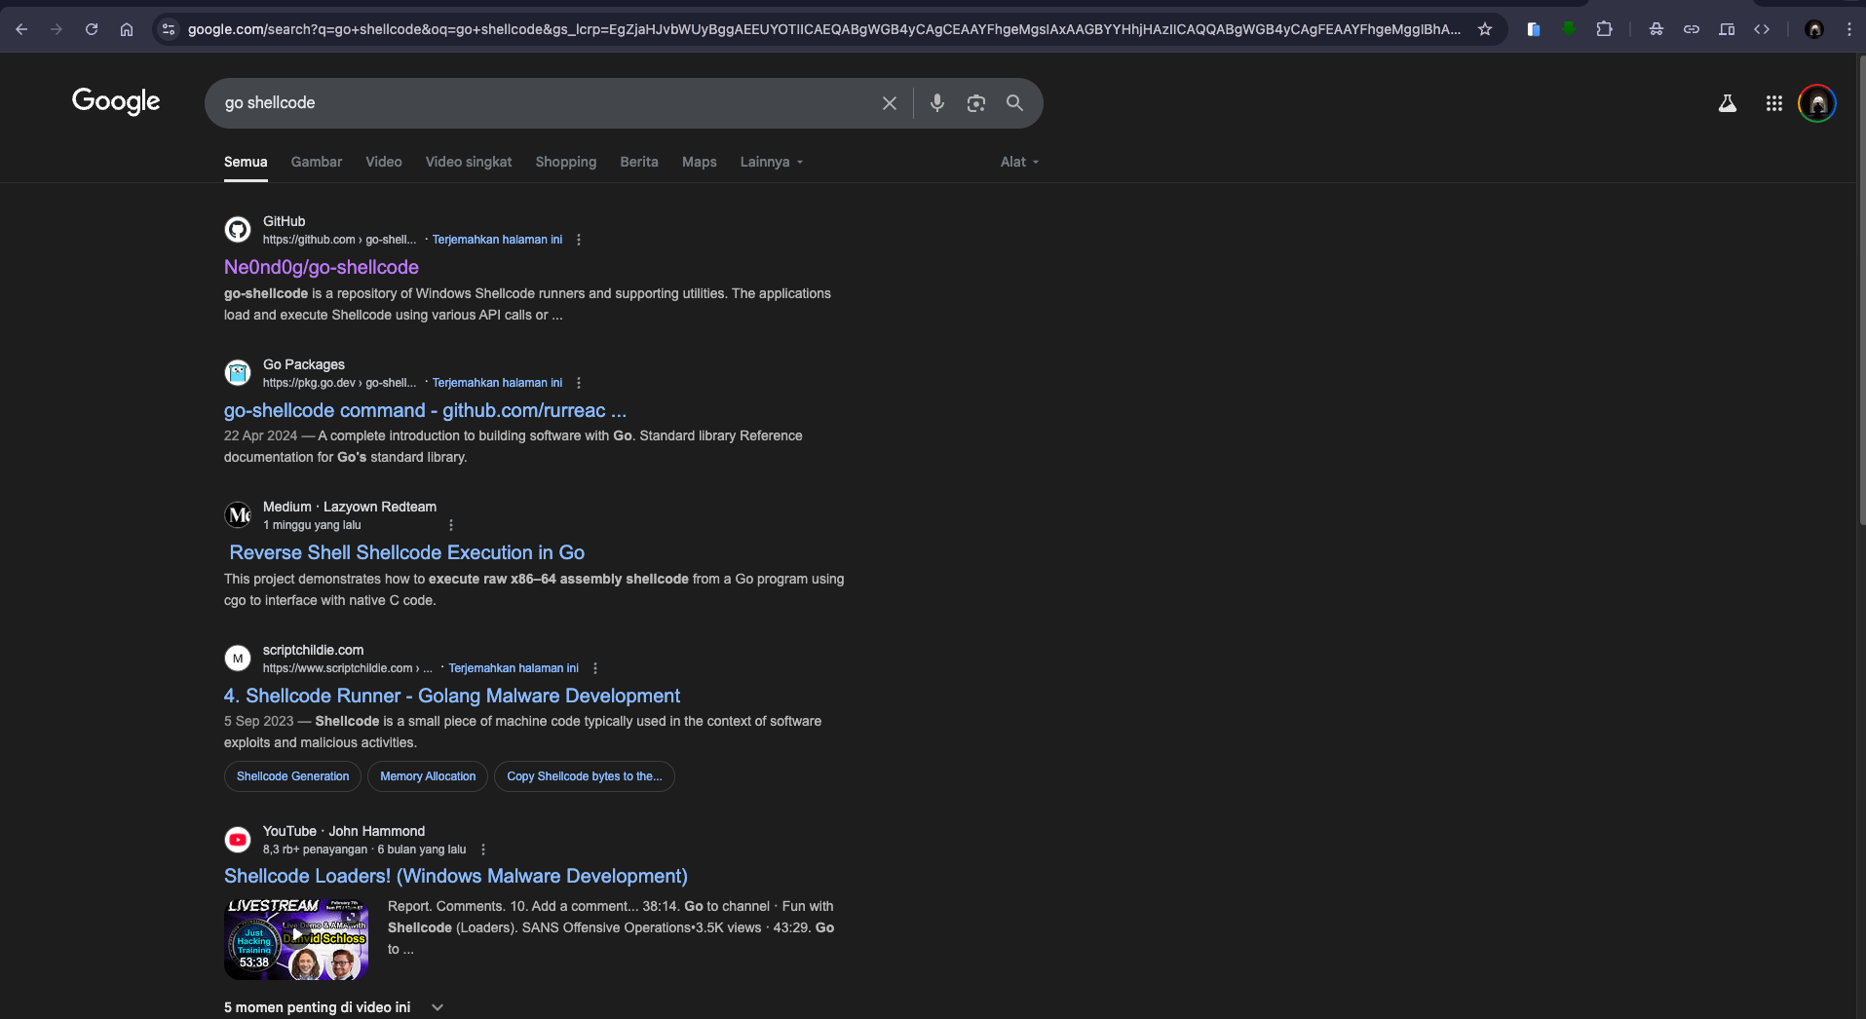Open more options for GitHub result
This screenshot has height=1019, width=1866.
(x=579, y=240)
